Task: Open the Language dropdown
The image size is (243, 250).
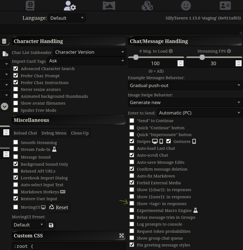Action: pos(67,18)
